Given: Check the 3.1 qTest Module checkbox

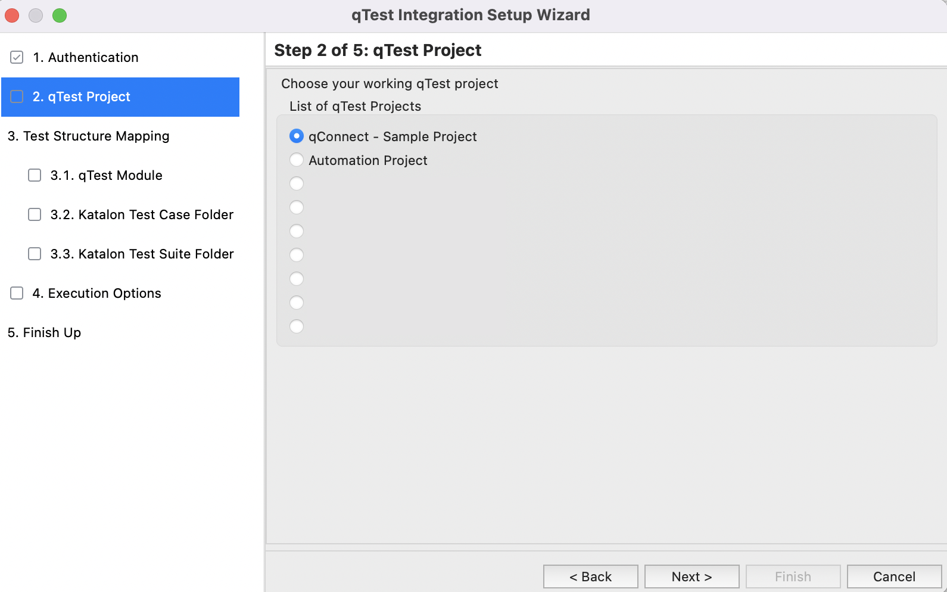Looking at the screenshot, I should coord(34,175).
